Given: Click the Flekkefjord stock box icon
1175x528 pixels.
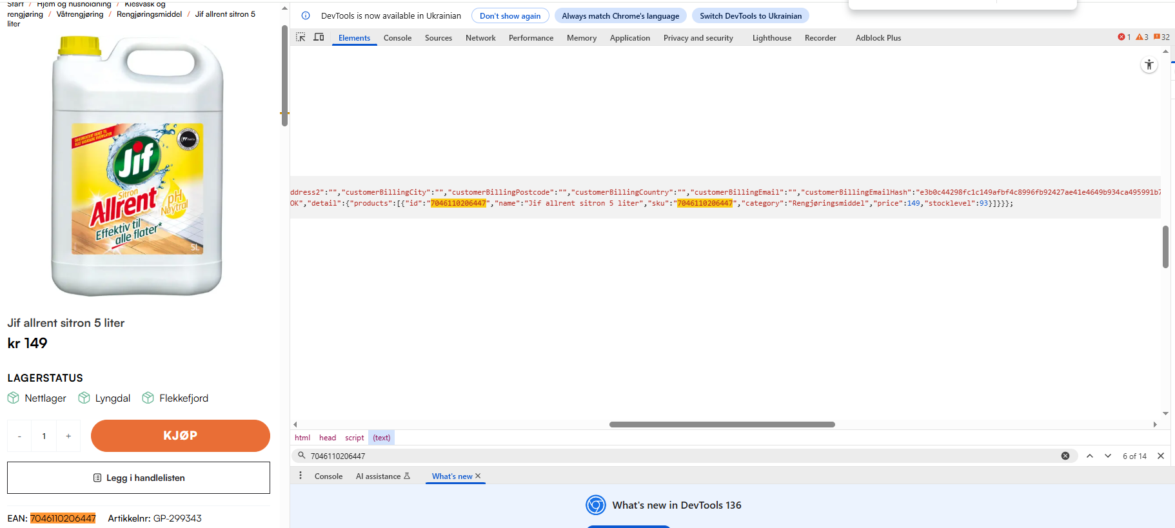Looking at the screenshot, I should [148, 398].
